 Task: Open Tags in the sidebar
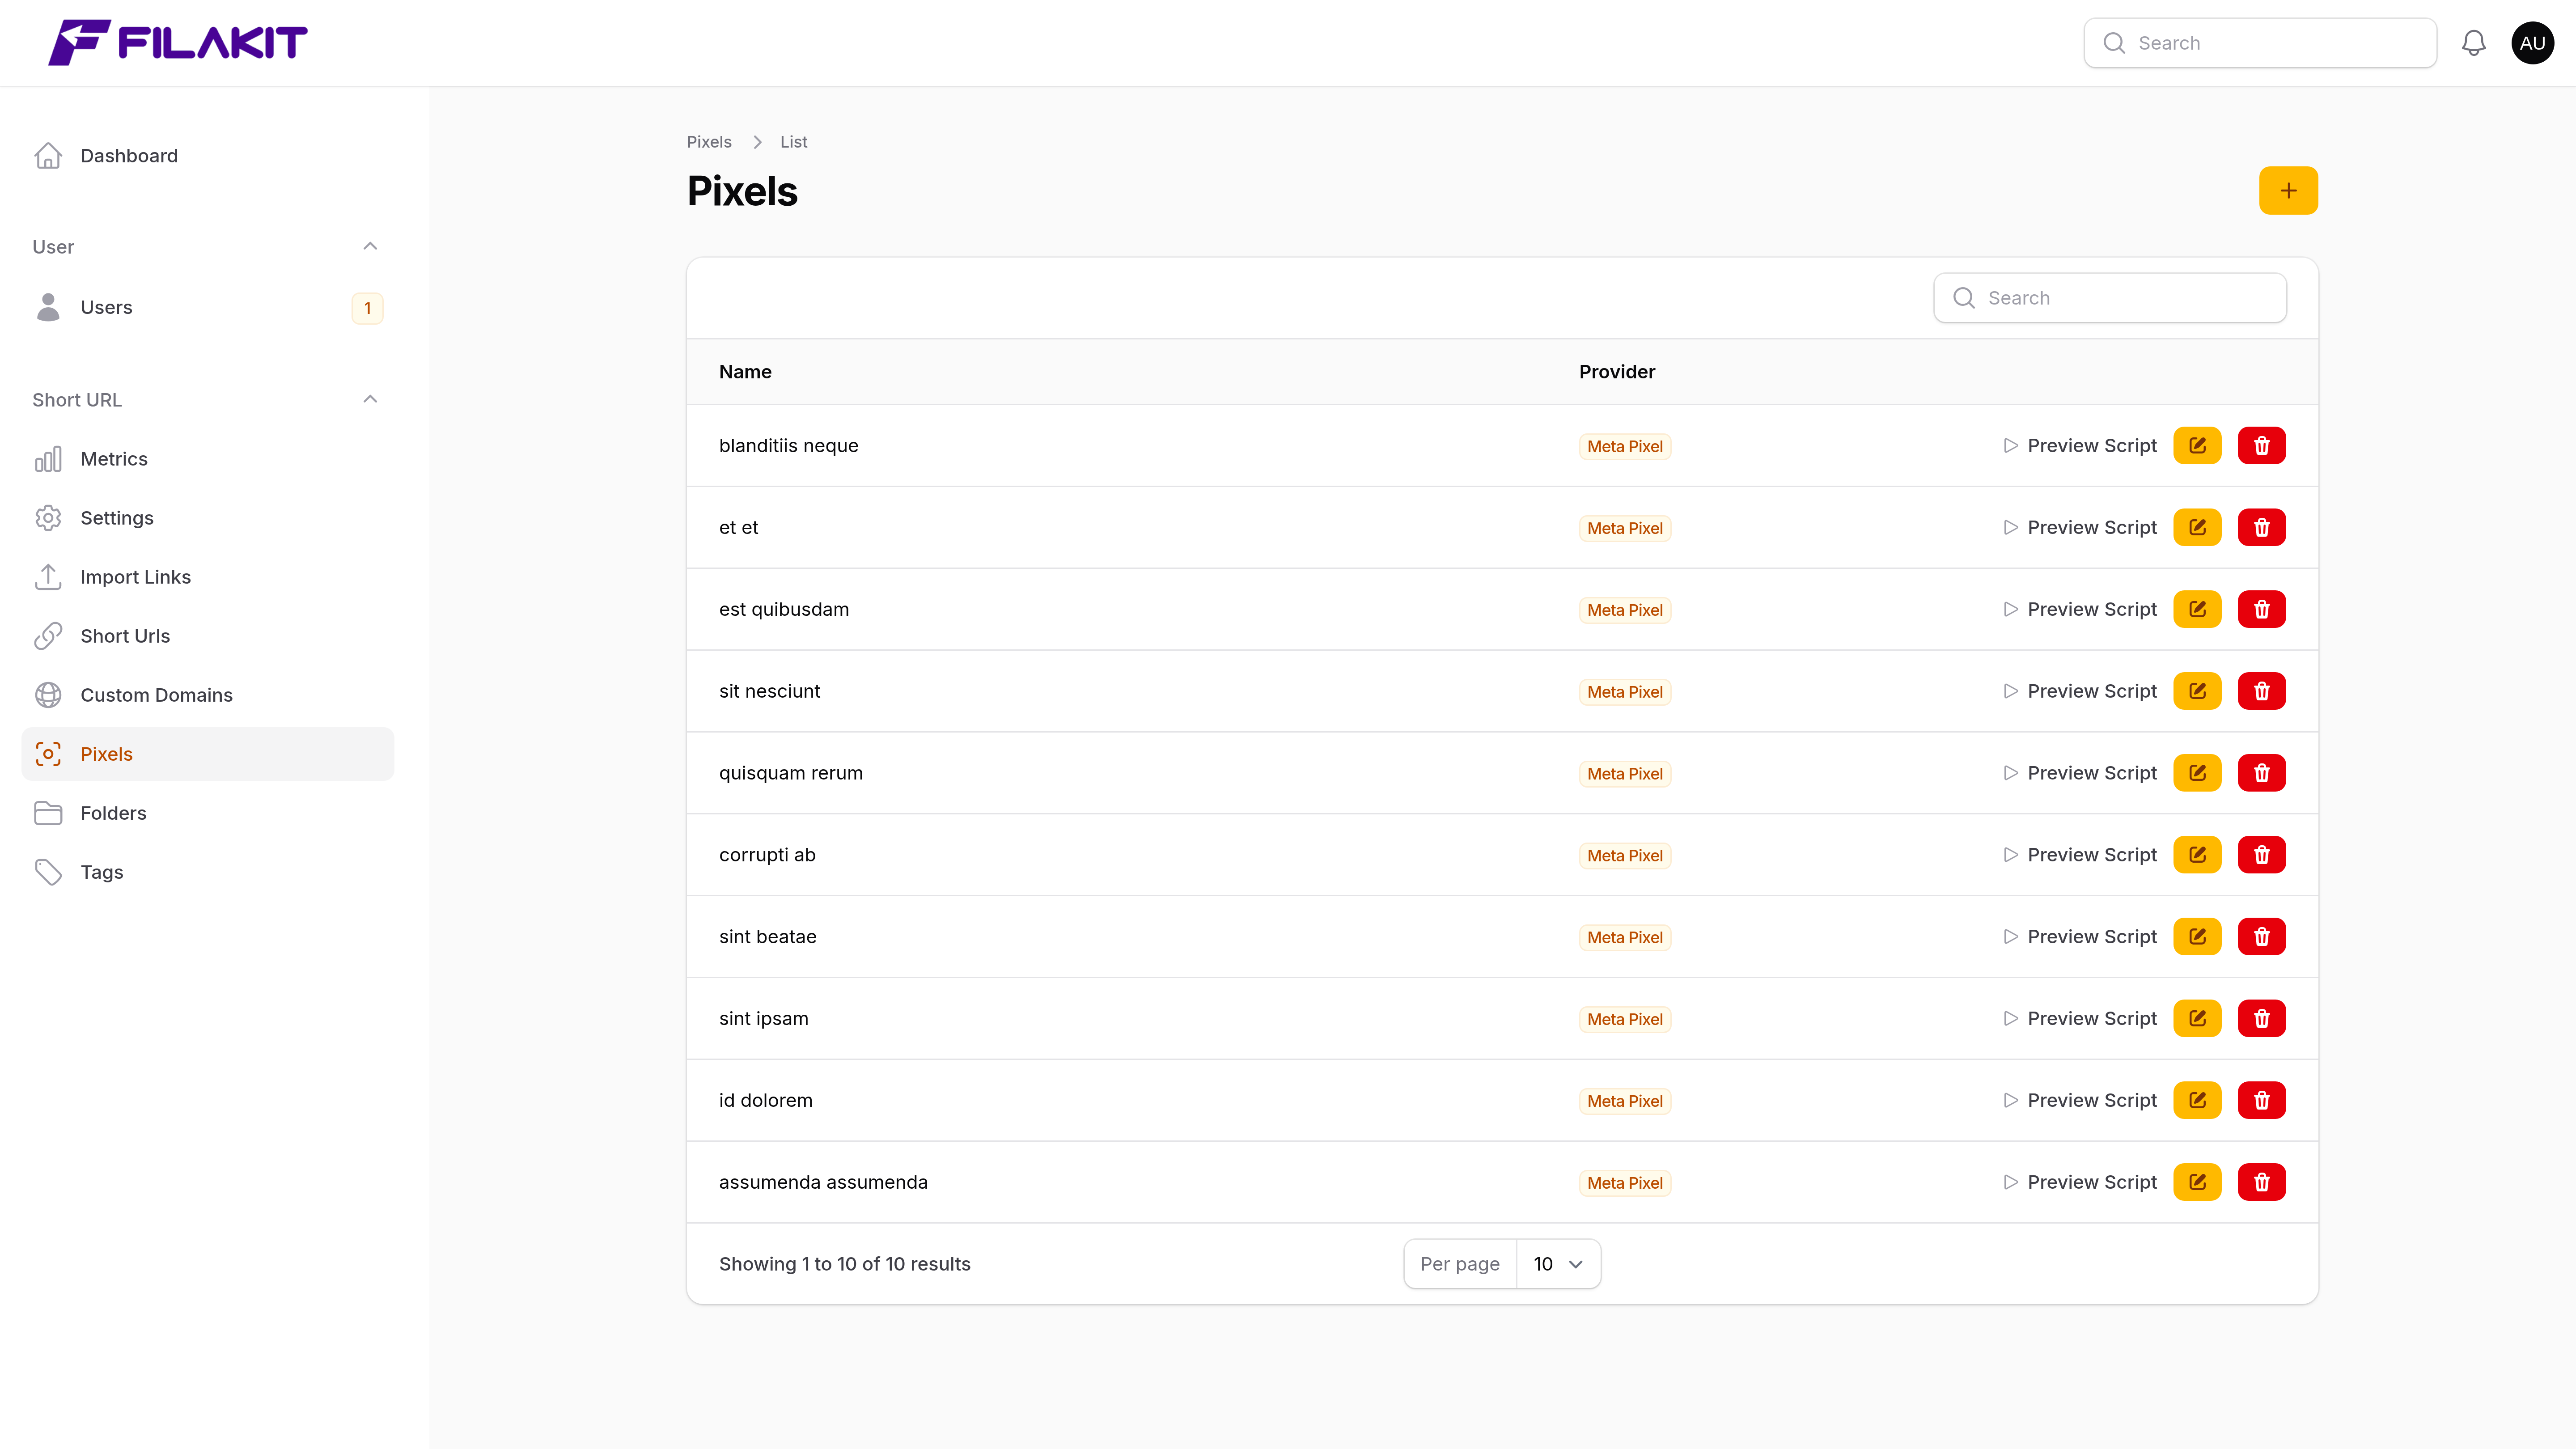point(208,873)
